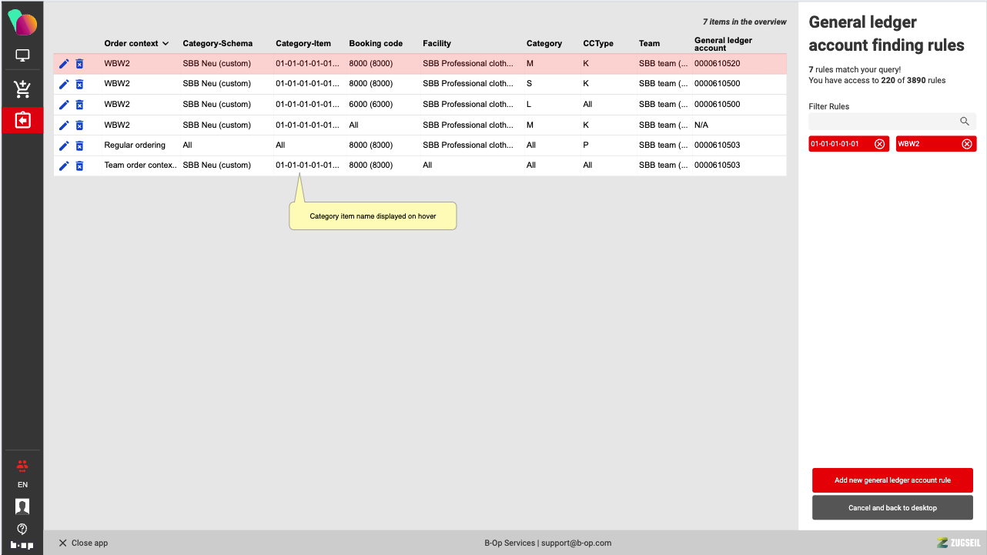Image resolution: width=987 pixels, height=555 pixels.
Task: Click Close app in bottom bar
Action: [x=83, y=543]
